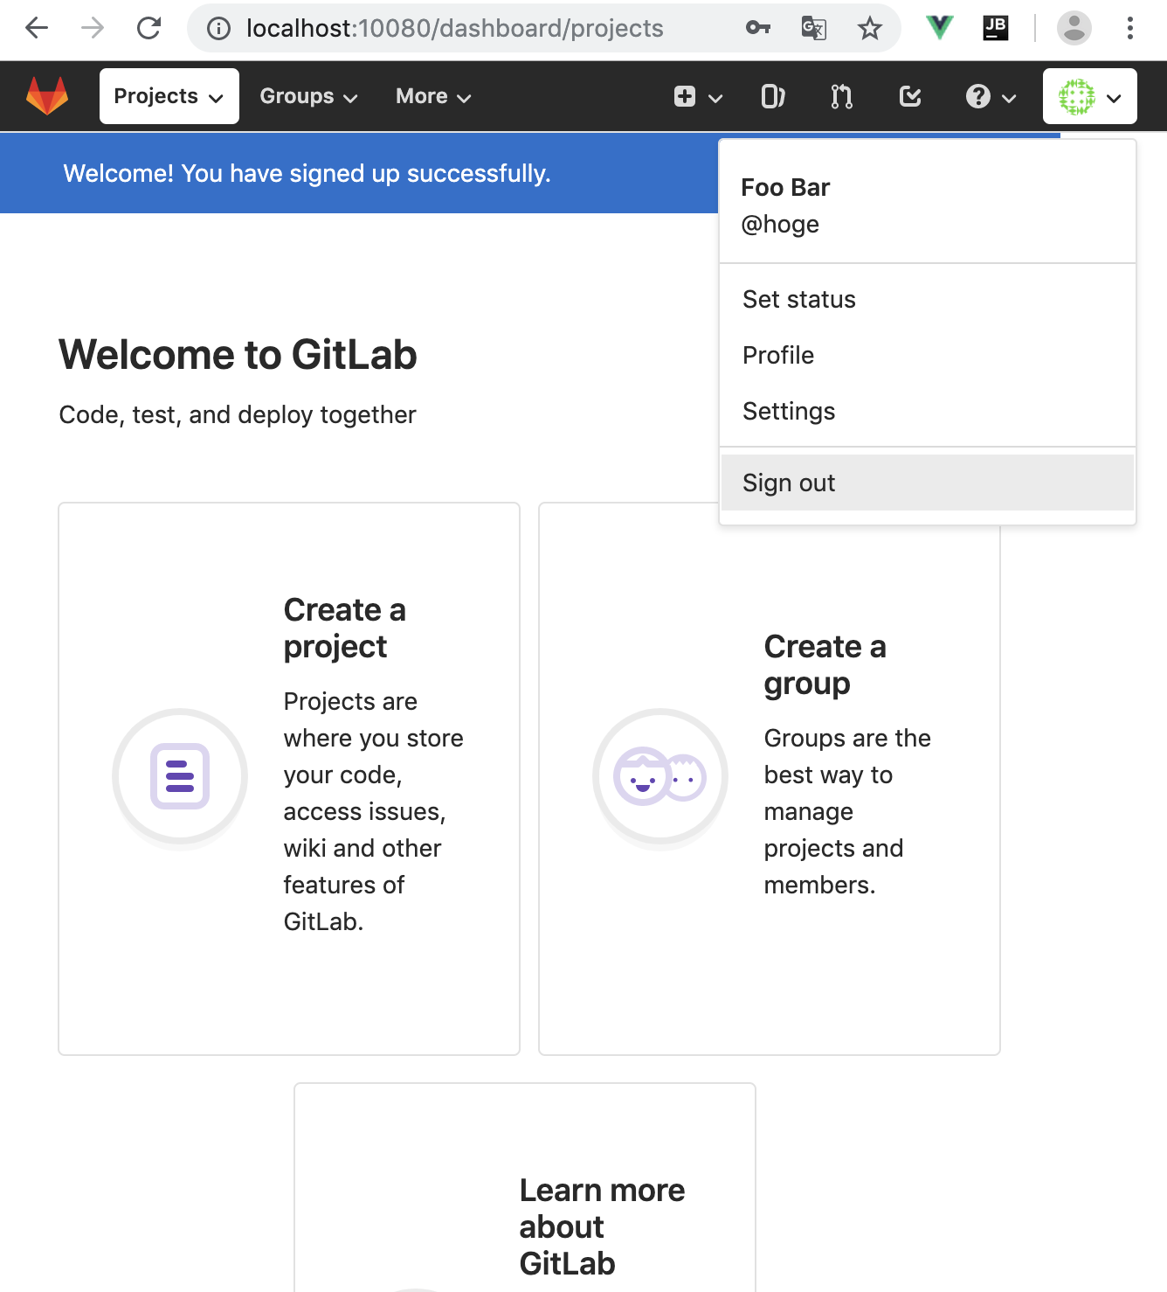1167x1292 pixels.
Task: Open the Create a project card heading
Action: point(344,628)
